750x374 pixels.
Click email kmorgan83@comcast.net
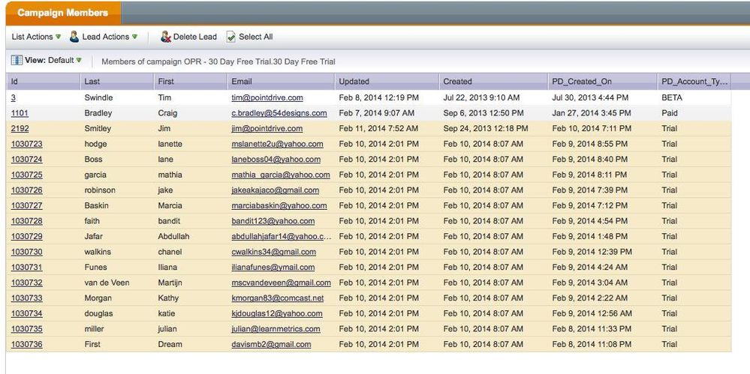(x=277, y=298)
